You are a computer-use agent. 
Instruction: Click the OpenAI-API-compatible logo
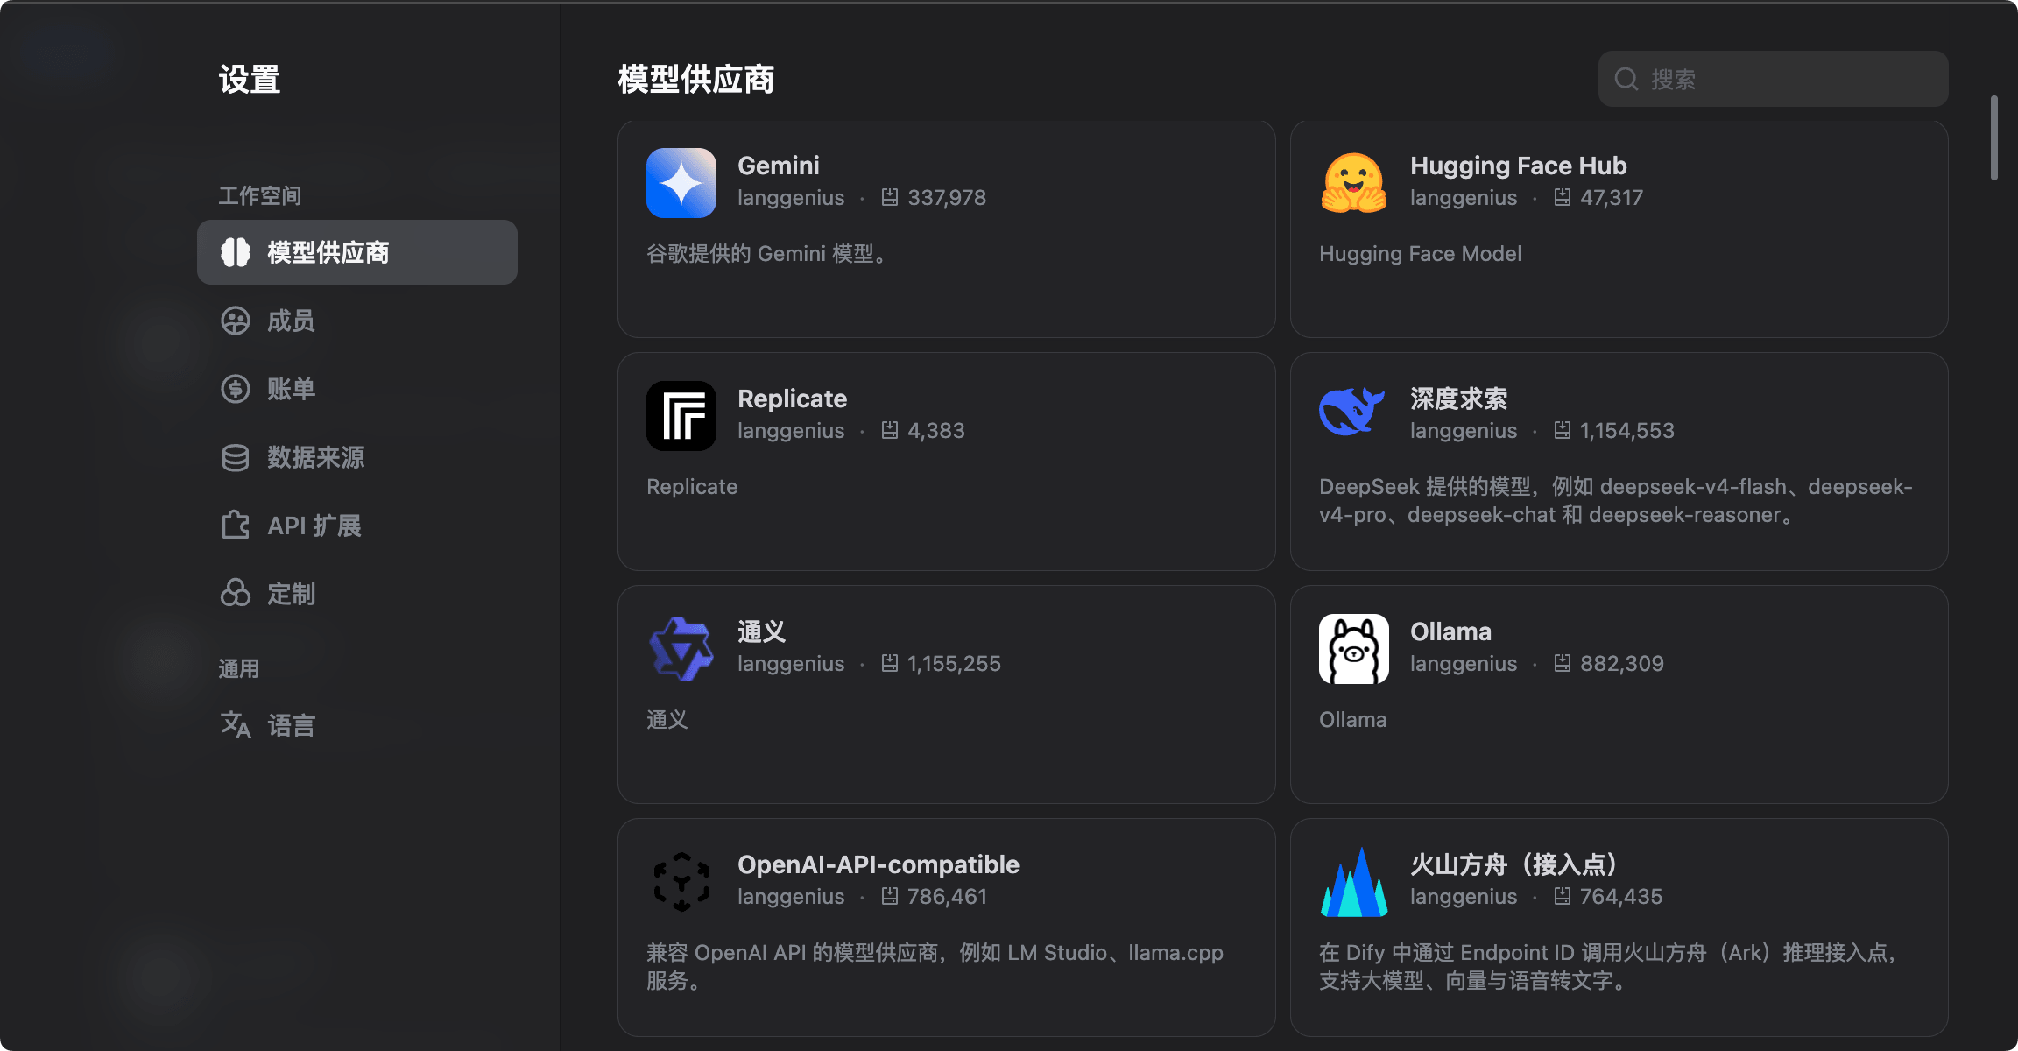(681, 882)
